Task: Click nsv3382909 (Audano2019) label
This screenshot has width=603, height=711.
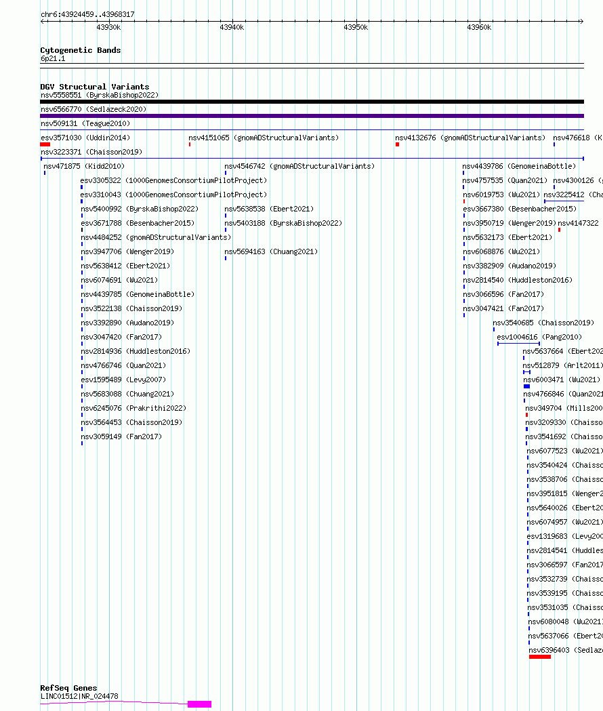Action: click(x=510, y=266)
